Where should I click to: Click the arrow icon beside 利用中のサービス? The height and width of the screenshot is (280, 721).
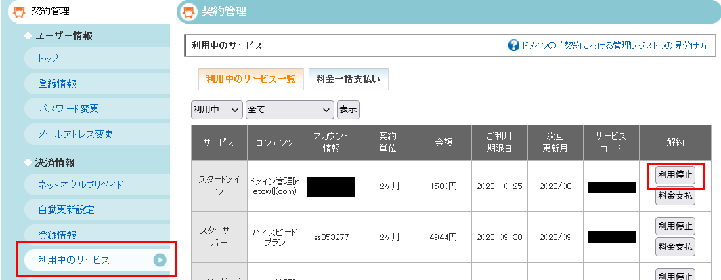160,260
